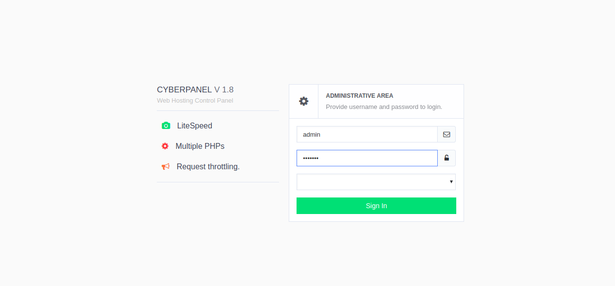Select the Multiple PHPs feature label

[200, 146]
